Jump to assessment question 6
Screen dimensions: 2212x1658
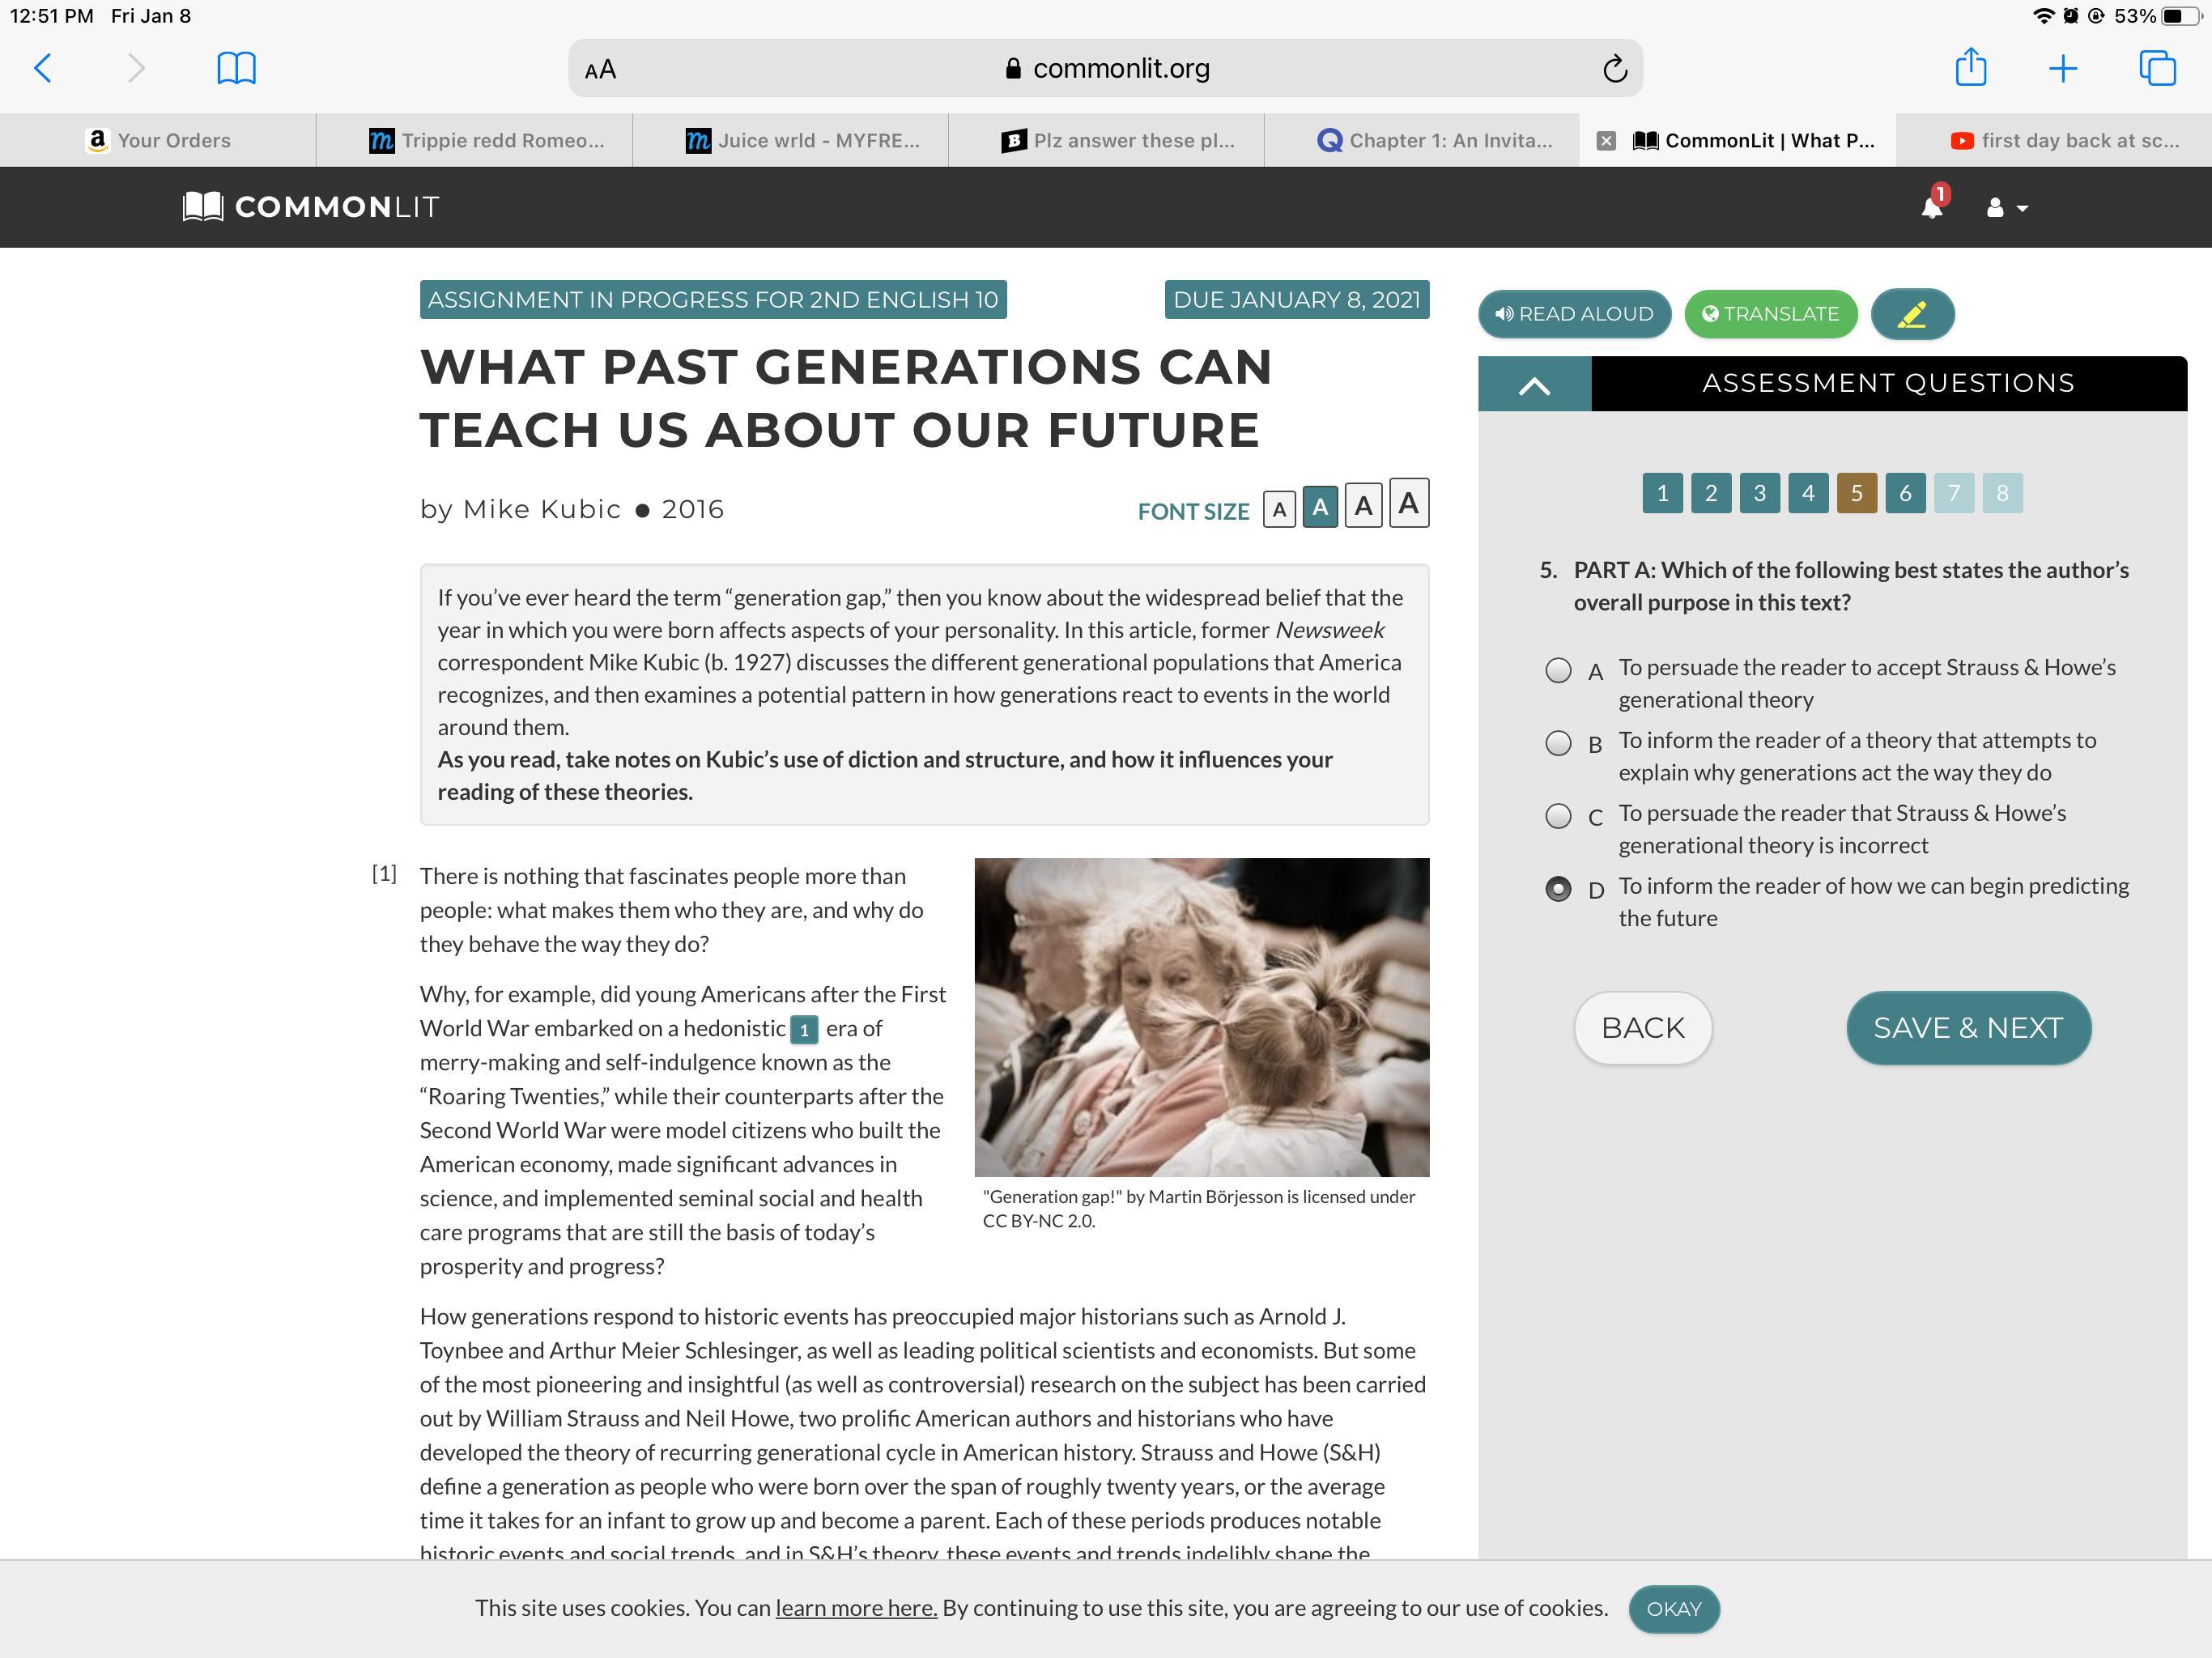coord(1904,493)
